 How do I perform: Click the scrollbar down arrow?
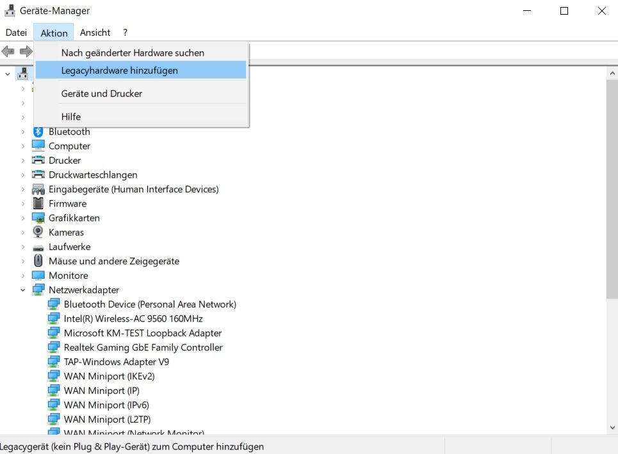click(x=612, y=427)
